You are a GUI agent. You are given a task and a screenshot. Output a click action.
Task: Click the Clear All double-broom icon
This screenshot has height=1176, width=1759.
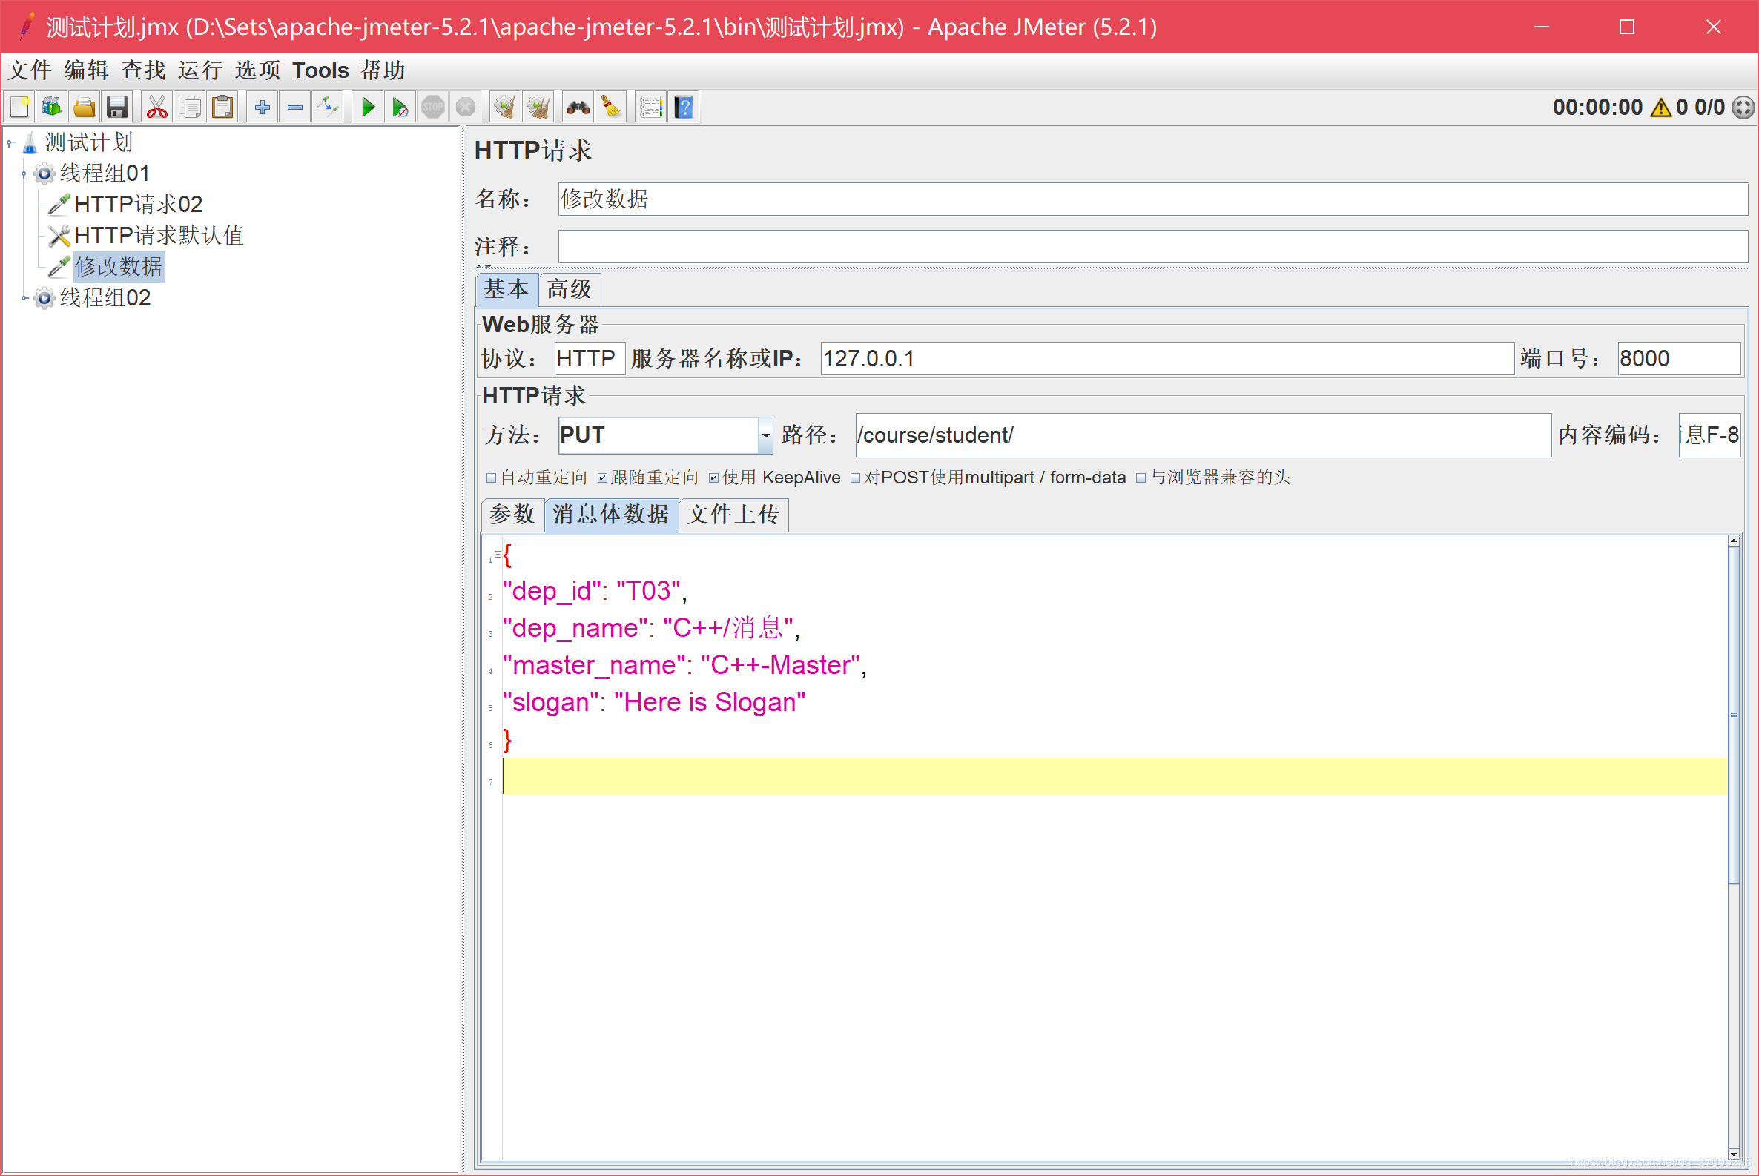538,108
